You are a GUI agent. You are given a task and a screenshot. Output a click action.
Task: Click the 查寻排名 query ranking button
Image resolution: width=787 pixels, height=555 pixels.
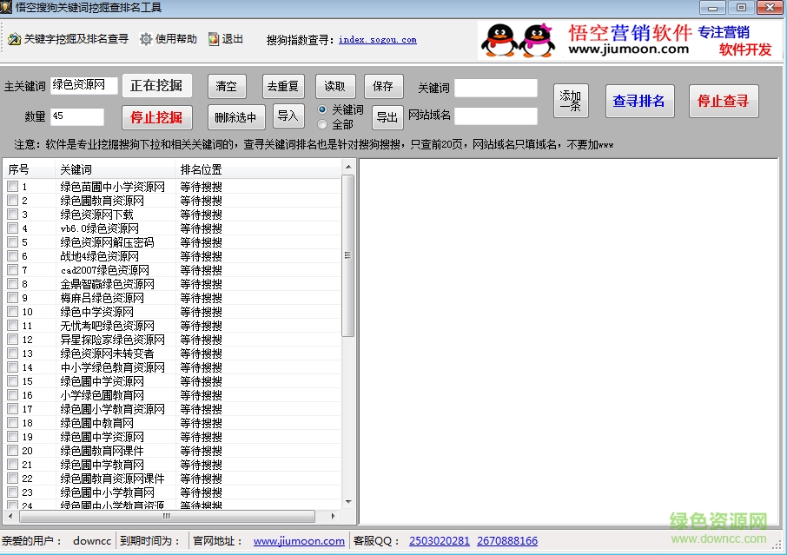(639, 101)
